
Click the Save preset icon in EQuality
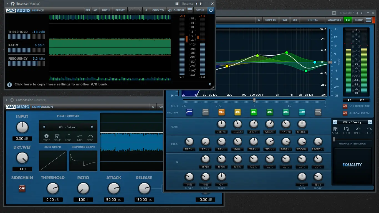coord(335,130)
